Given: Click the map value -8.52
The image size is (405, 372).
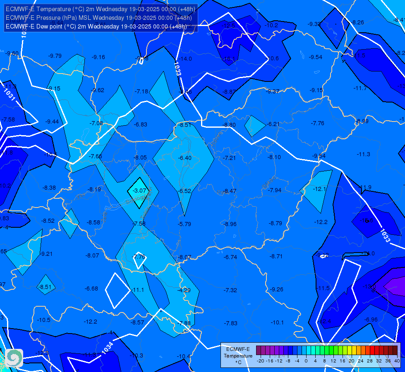Looking at the screenshot, I should pos(48,221).
